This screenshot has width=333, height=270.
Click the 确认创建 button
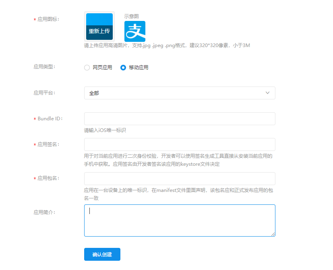tap(102, 254)
